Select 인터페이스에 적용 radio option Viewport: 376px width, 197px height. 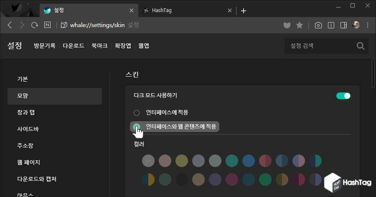tap(137, 112)
